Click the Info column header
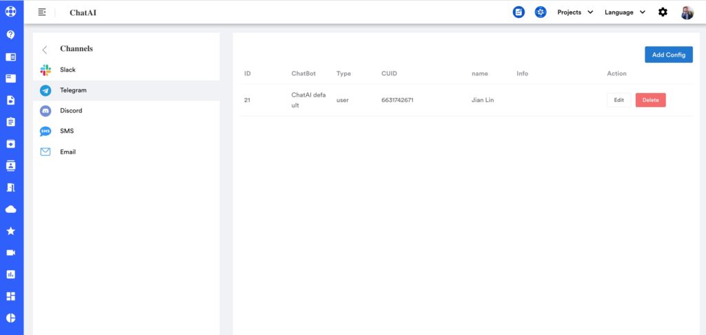Viewport: 706px width, 335px height. click(x=523, y=73)
